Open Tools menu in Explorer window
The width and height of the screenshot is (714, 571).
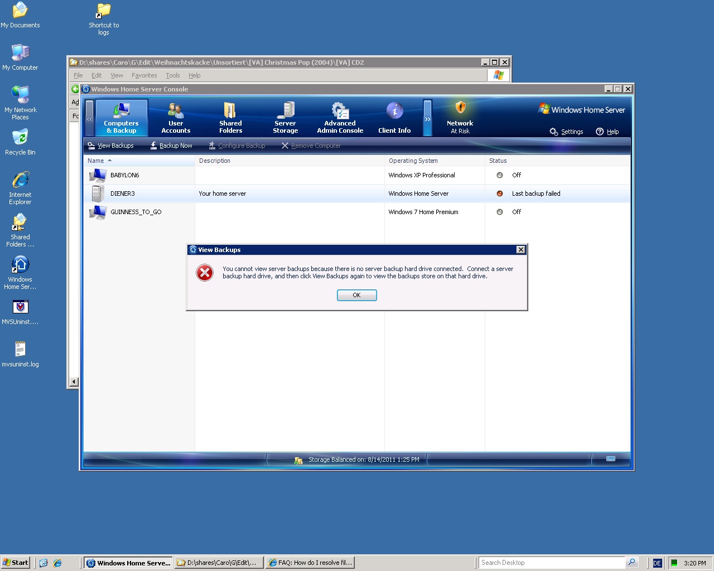pos(173,75)
